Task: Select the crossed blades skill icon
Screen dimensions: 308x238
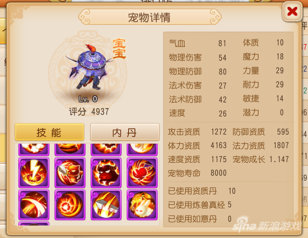Action: (106, 205)
